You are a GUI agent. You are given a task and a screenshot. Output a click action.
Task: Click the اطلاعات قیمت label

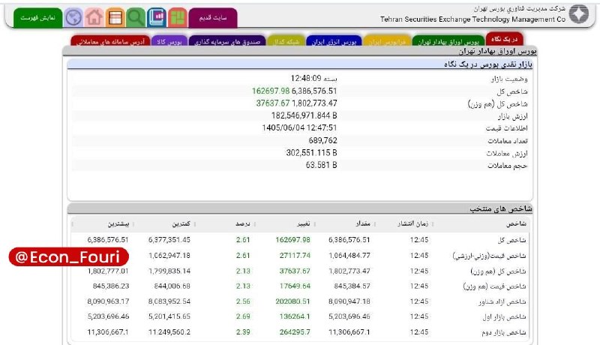point(507,128)
